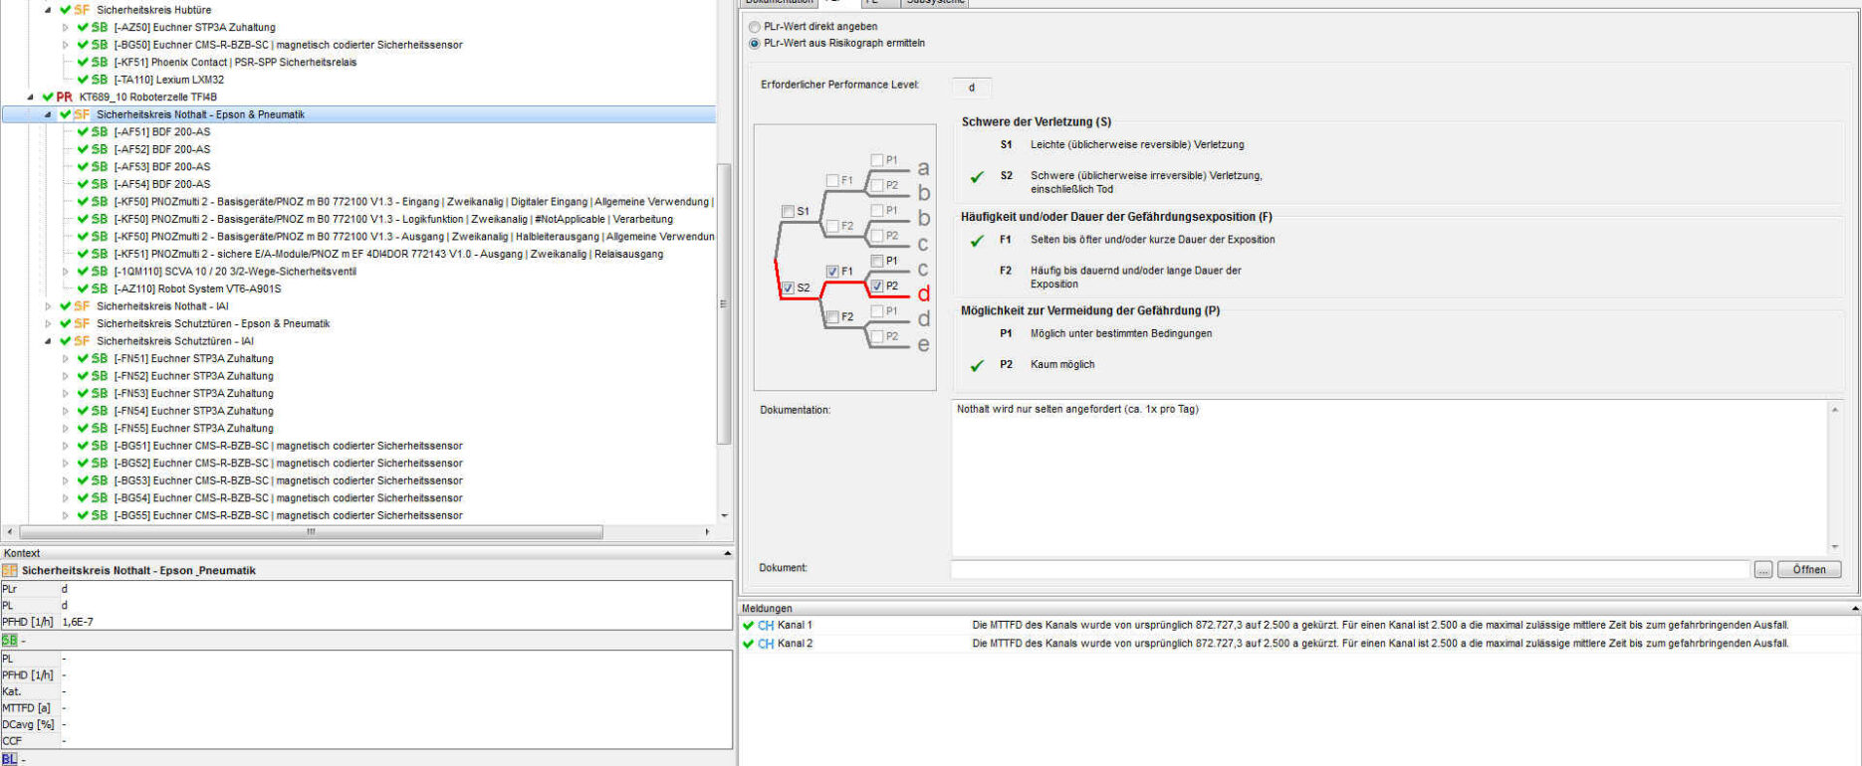Click the PR project icon for KT689_10 Roboterzelle

(65, 97)
